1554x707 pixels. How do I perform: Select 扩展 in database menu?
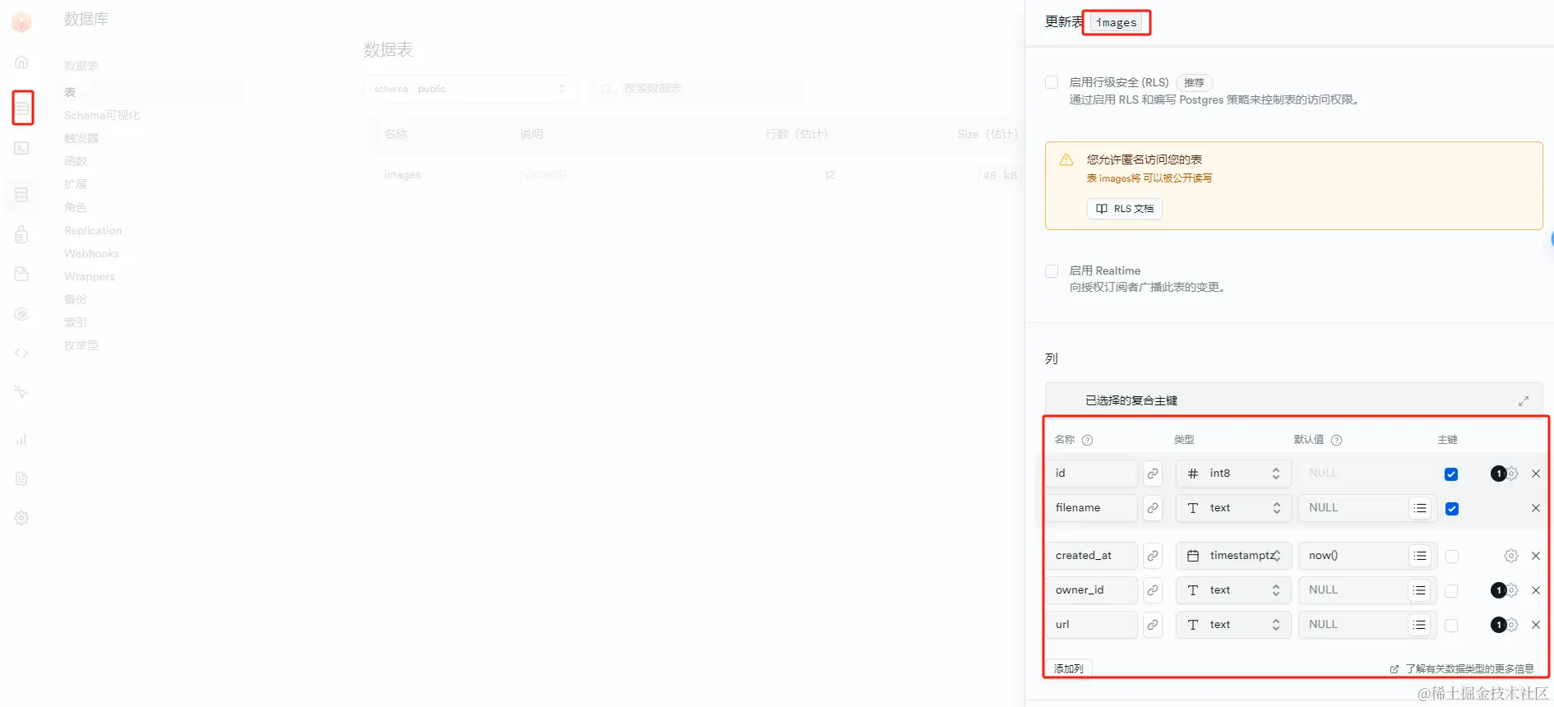coord(76,184)
